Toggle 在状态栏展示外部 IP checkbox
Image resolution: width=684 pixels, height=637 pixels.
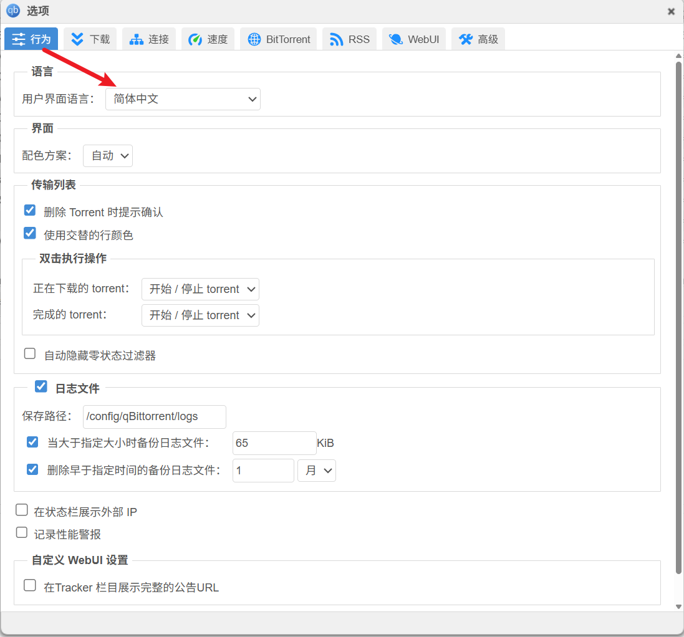[22, 510]
